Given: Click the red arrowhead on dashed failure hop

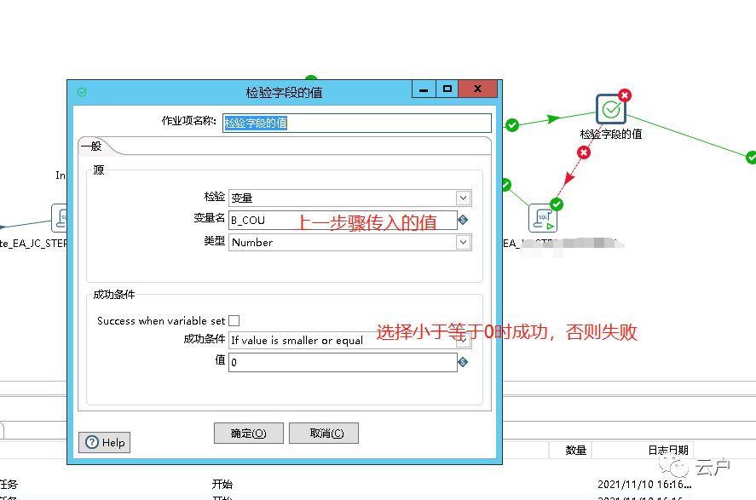Looking at the screenshot, I should point(569,179).
